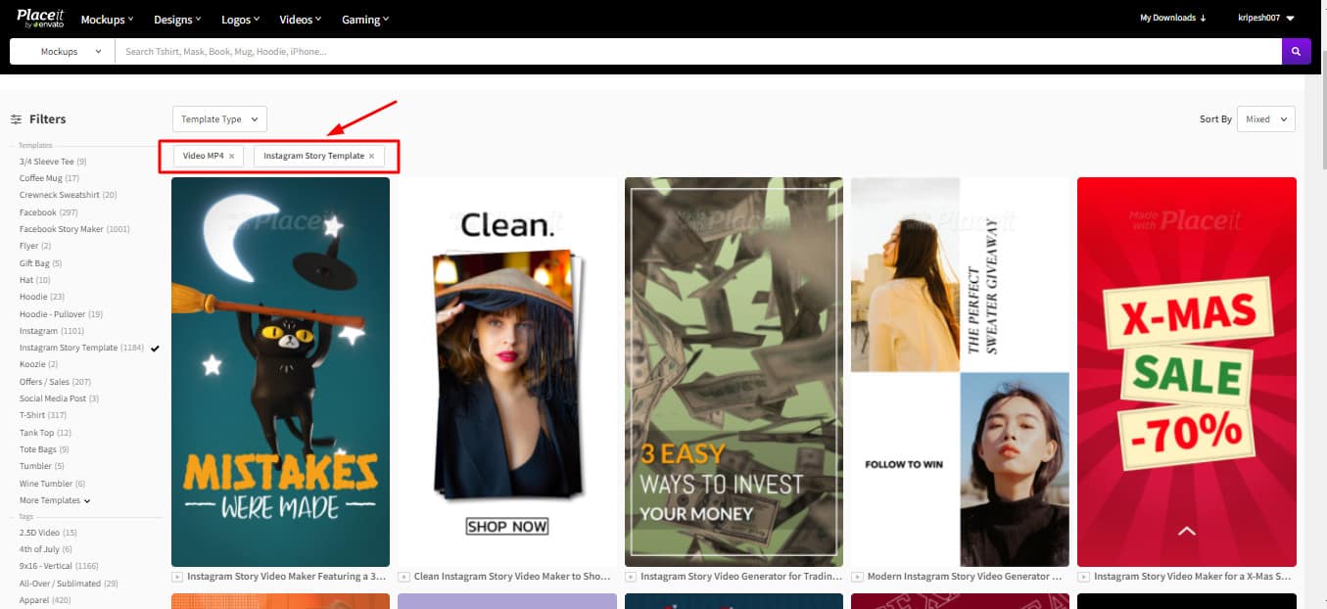Remove the Video MP4 filter tag
This screenshot has width=1327, height=609.
(x=231, y=157)
